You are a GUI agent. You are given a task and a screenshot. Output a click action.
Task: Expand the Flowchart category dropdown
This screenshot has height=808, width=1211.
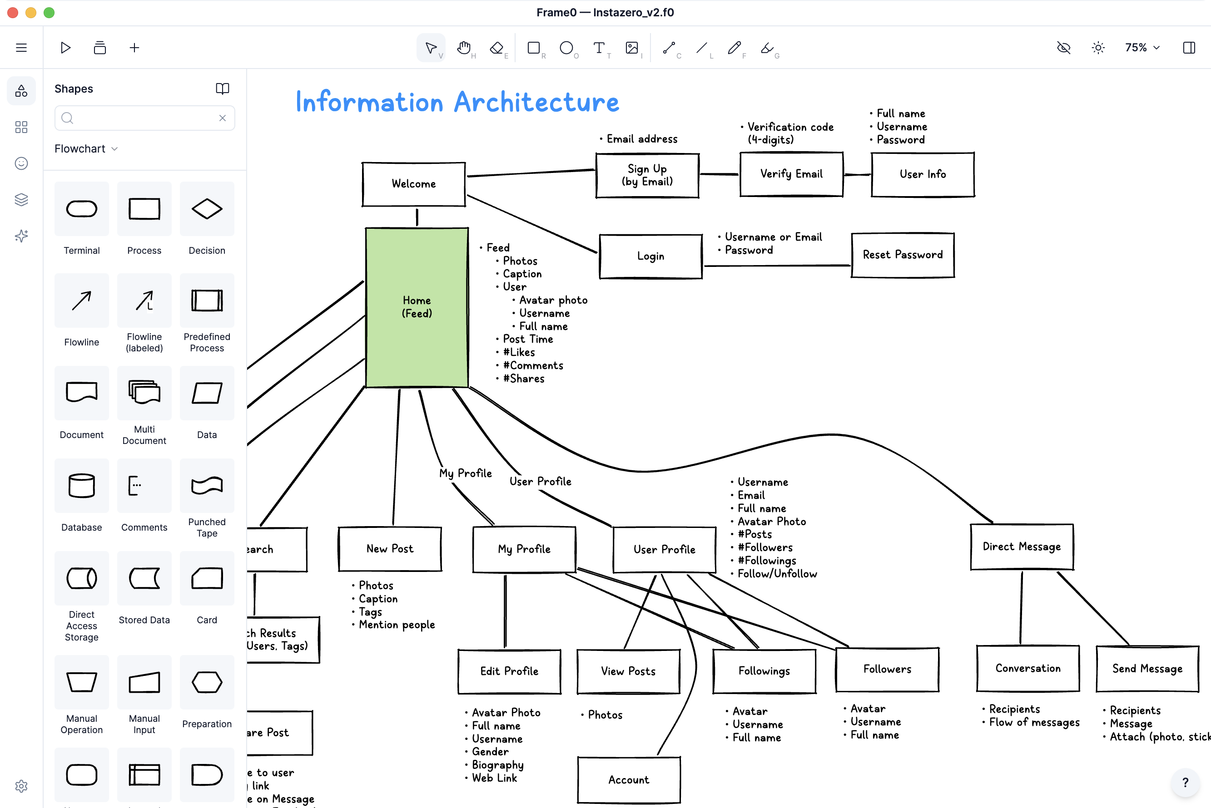86,149
